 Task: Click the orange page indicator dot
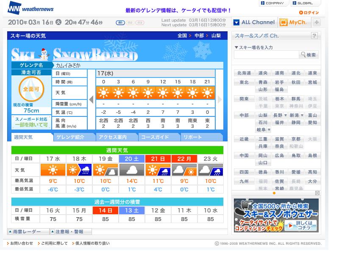(x=274, y=193)
